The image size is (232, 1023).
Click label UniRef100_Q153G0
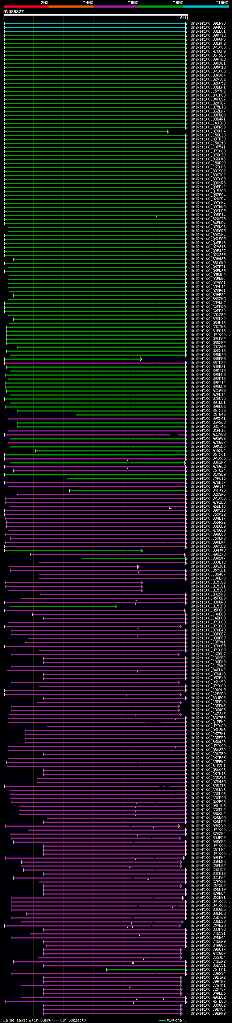208,191
